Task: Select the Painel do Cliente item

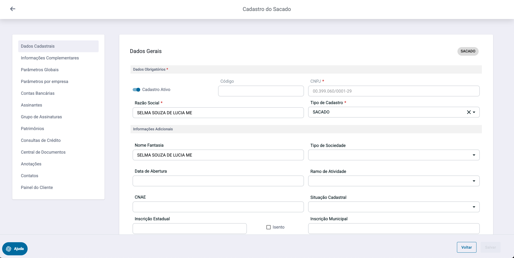Action: pyautogui.click(x=37, y=188)
